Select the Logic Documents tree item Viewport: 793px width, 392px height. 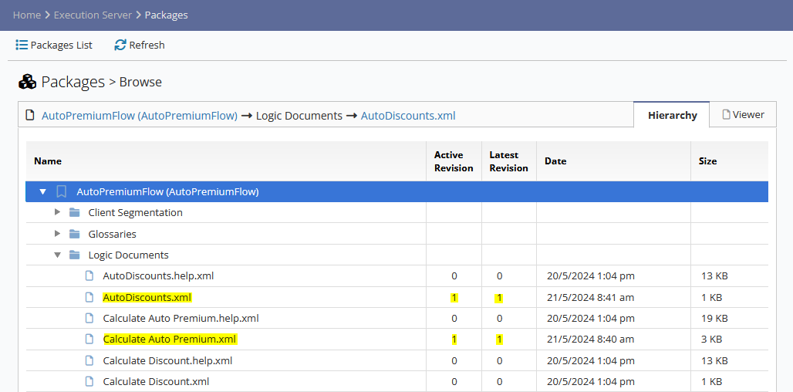click(129, 255)
